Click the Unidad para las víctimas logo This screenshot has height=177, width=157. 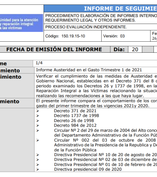coord(21,23)
